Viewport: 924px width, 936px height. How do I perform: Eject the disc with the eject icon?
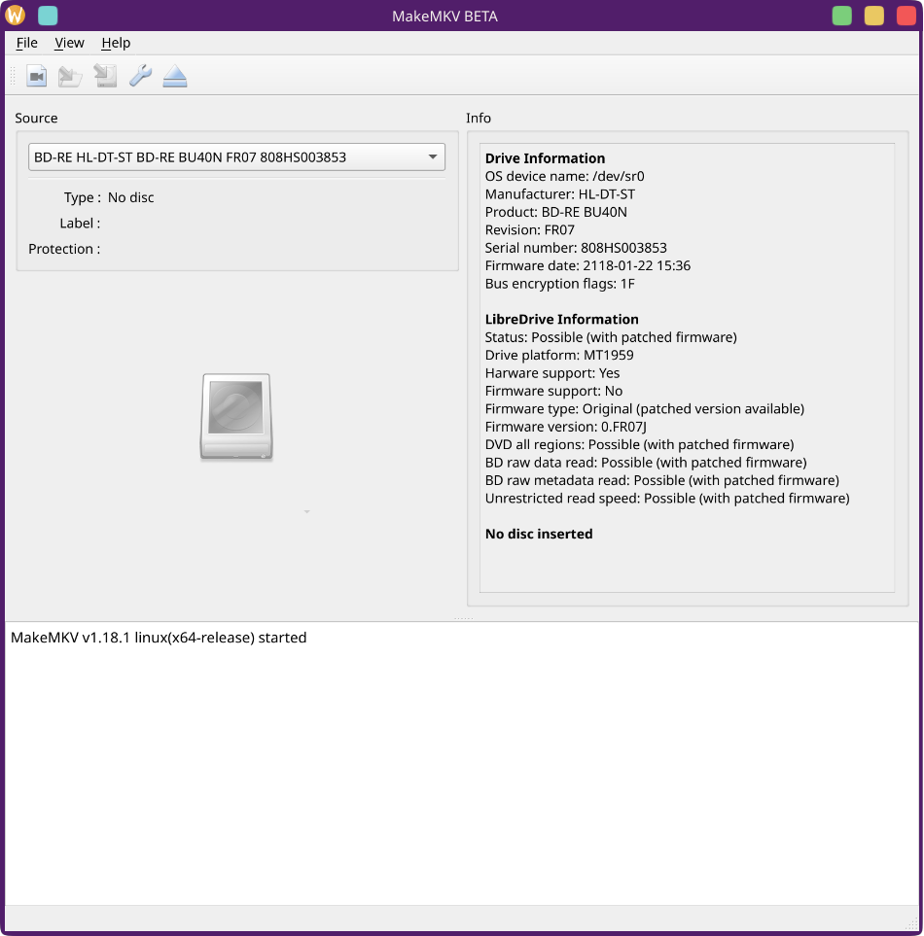(175, 76)
